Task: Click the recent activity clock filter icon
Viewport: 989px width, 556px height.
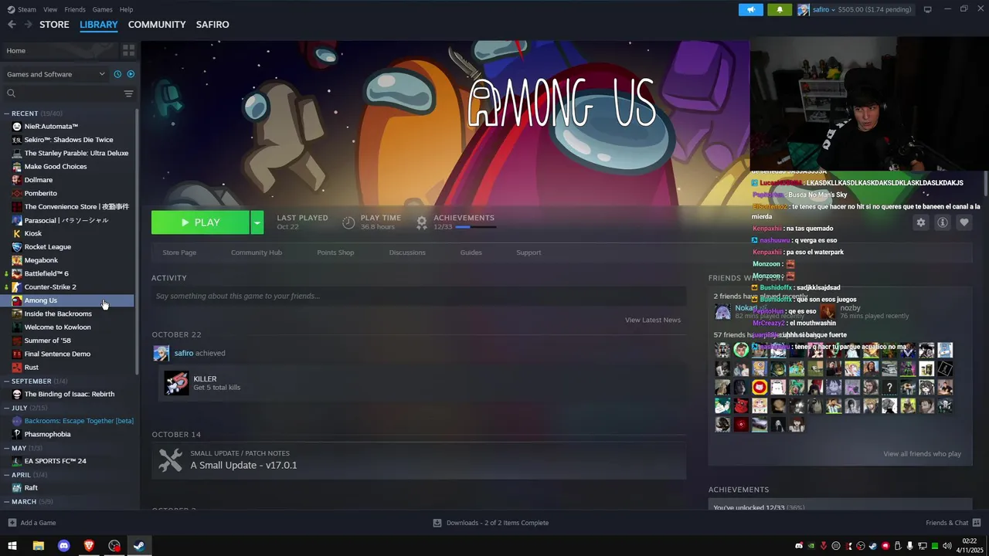Action: (x=117, y=74)
